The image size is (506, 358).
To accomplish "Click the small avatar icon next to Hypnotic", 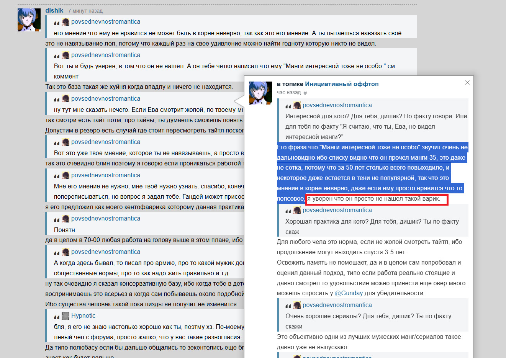I will pos(66,316).
